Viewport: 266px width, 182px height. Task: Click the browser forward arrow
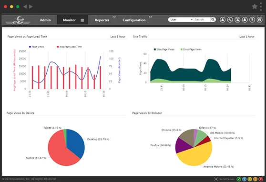31,7
